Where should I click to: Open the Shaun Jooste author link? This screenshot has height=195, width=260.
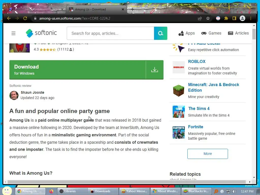32,92
